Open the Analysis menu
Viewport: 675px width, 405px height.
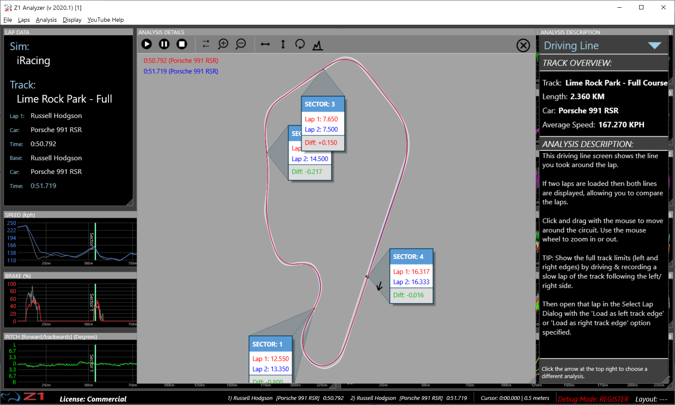point(46,20)
